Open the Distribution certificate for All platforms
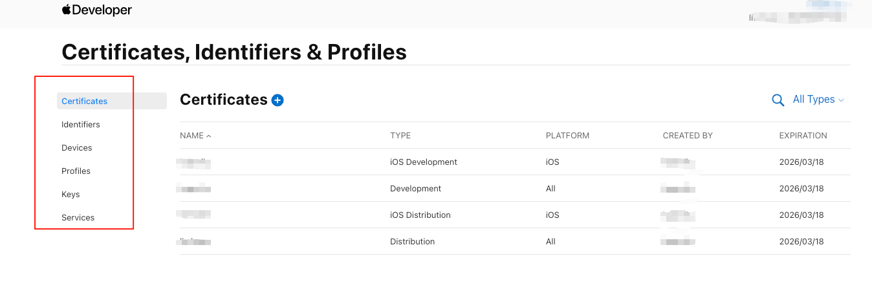 click(x=412, y=242)
